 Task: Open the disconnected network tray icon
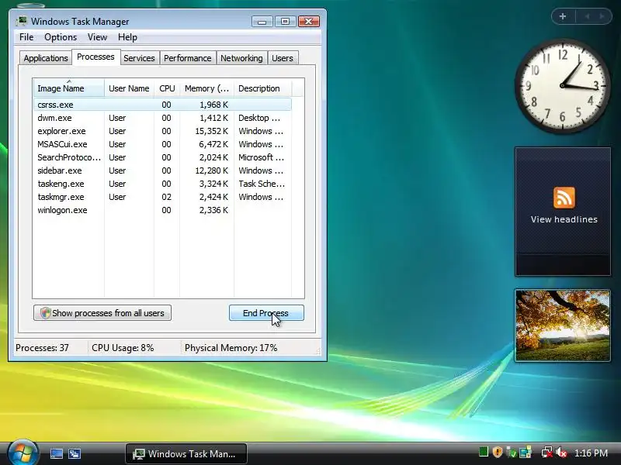tap(547, 452)
